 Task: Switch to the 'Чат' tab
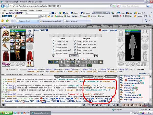tap(57, 77)
